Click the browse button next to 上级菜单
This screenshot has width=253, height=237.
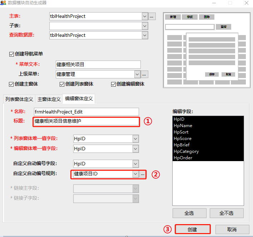[x=144, y=74]
